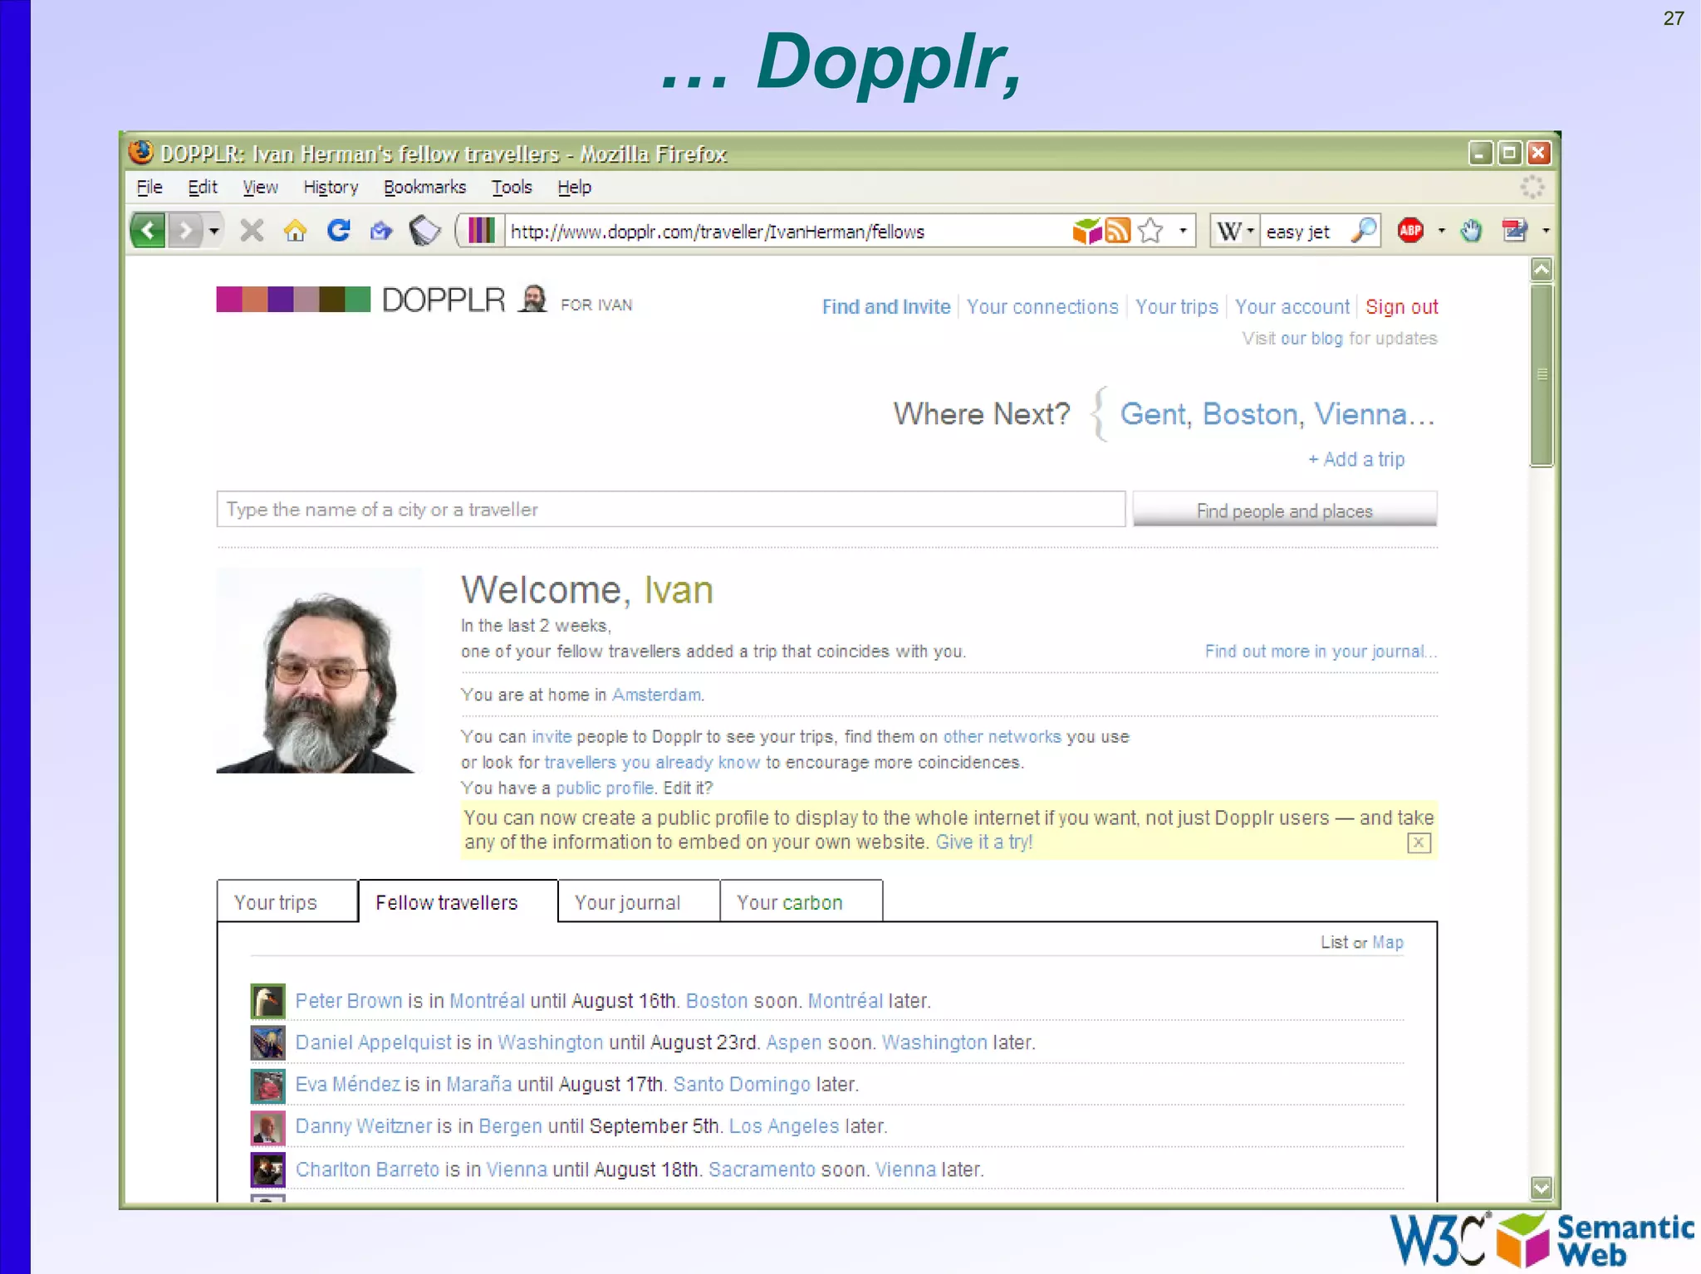1701x1274 pixels.
Task: Click 'Gent, Boston, Vienna…' next trips link
Action: (1277, 414)
